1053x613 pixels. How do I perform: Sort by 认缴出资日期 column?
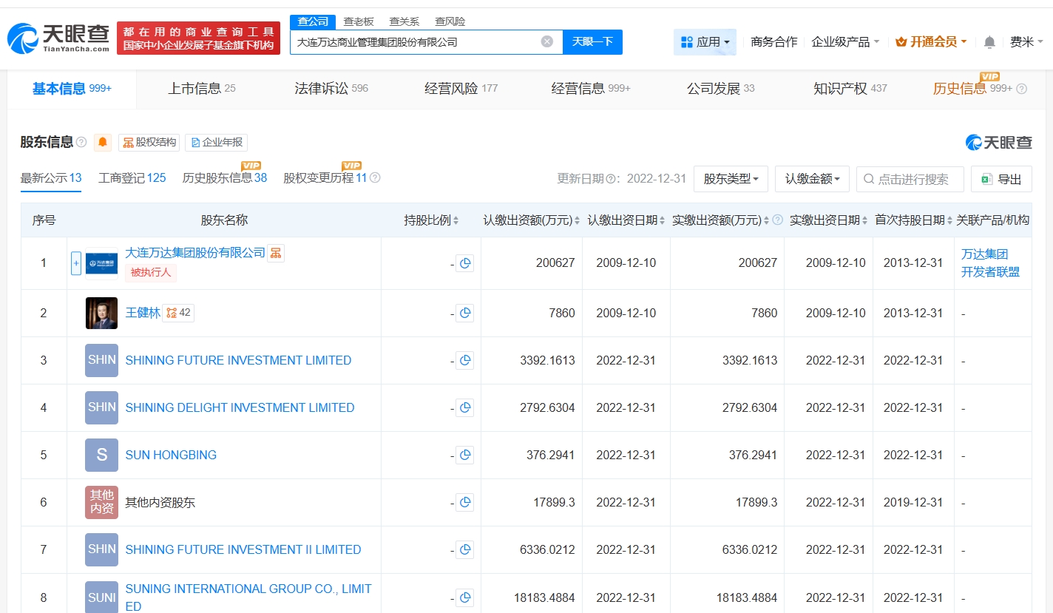click(622, 220)
